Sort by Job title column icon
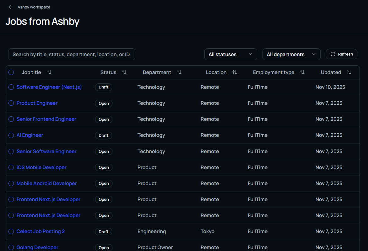The height and width of the screenshot is (251, 368). 49,72
